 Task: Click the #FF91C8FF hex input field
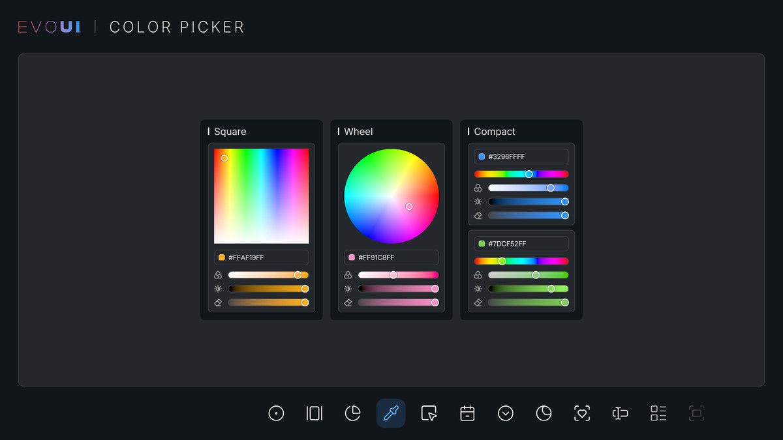pos(391,257)
